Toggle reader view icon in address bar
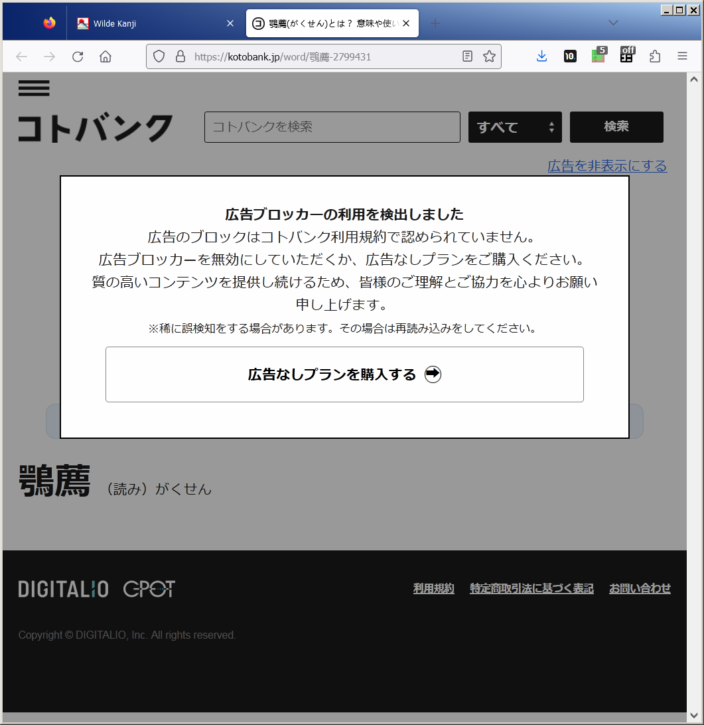Viewport: 704px width, 725px height. tap(468, 56)
